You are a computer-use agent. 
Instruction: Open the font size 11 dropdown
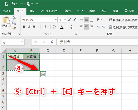coord(65,20)
